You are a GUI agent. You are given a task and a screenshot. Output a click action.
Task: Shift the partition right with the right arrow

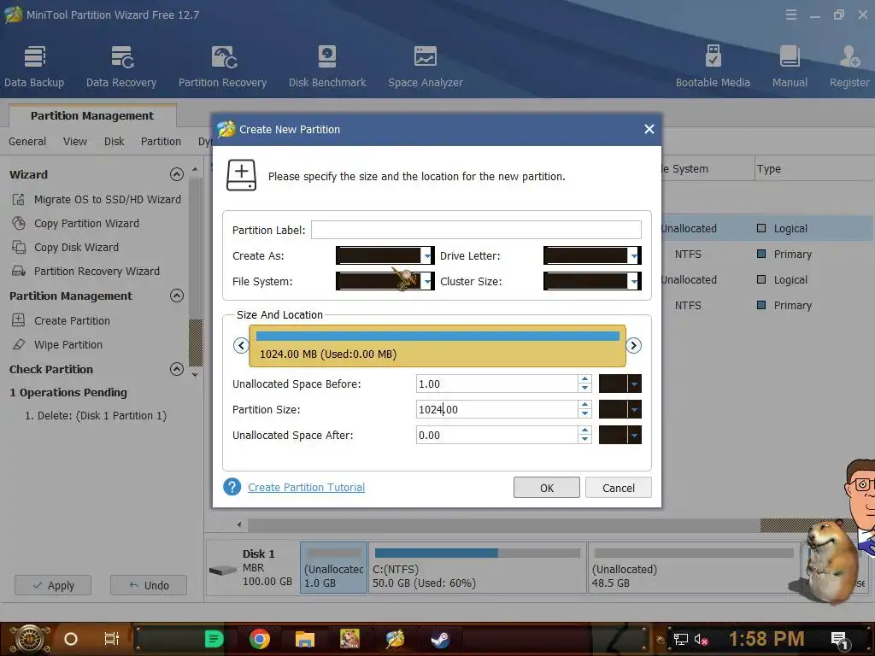(633, 345)
